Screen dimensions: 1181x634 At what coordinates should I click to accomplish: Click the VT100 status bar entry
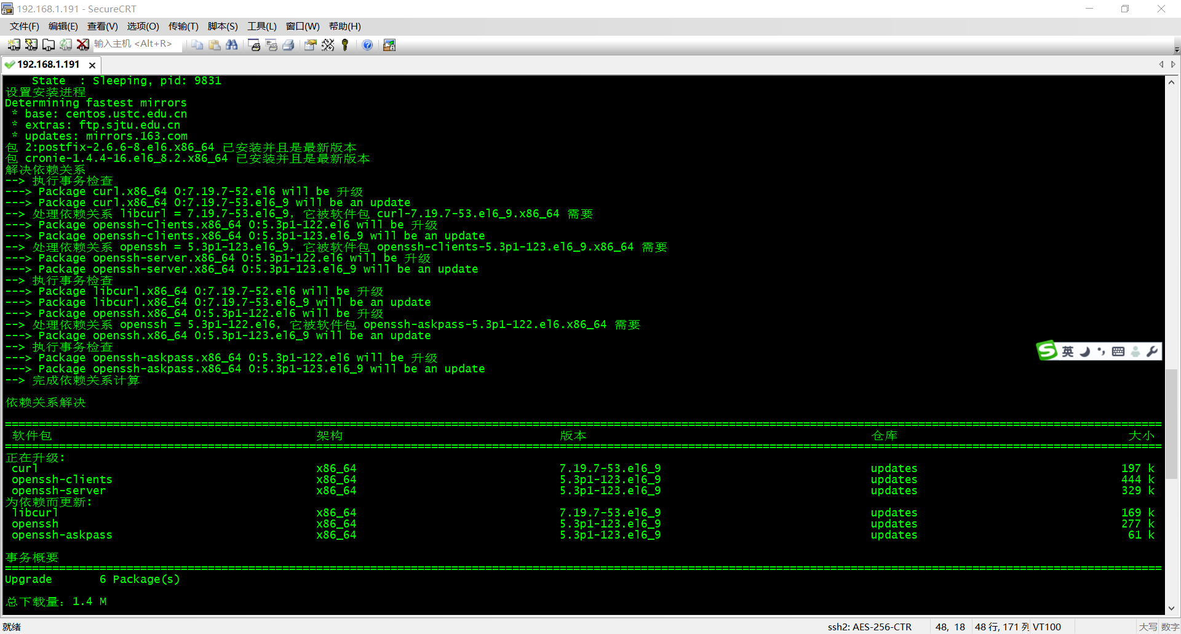pos(1047,627)
